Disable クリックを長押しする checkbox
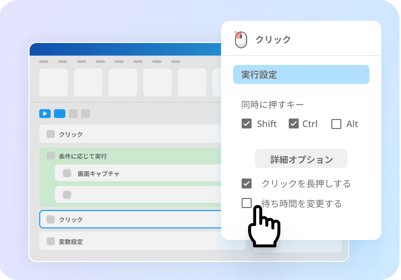Image resolution: width=401 pixels, height=280 pixels. coord(247,183)
